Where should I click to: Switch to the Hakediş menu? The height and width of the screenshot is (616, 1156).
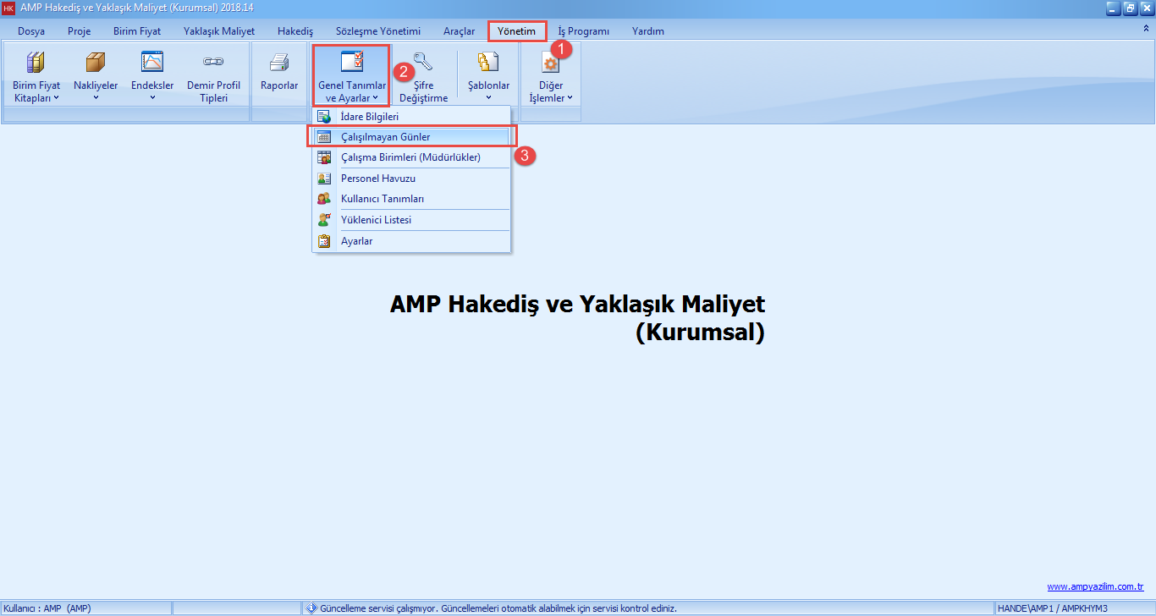(x=295, y=30)
